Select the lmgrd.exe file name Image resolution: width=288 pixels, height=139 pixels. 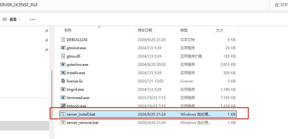point(75,90)
